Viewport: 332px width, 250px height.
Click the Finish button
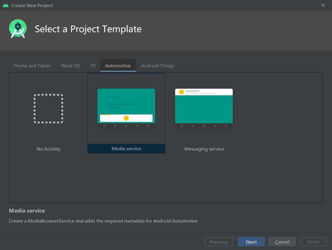(313, 242)
